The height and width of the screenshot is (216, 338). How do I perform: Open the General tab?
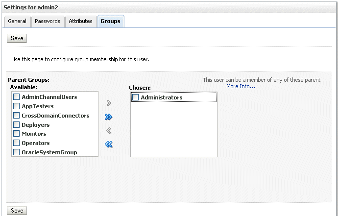pyautogui.click(x=17, y=21)
